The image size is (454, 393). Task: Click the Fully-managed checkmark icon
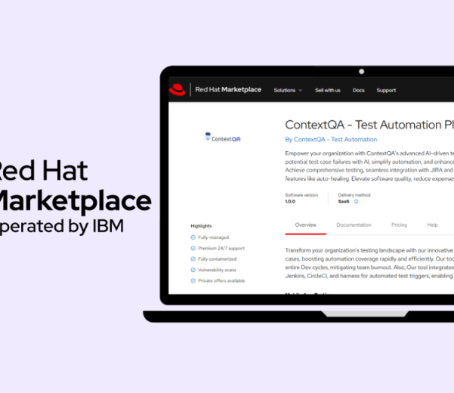[193, 237]
